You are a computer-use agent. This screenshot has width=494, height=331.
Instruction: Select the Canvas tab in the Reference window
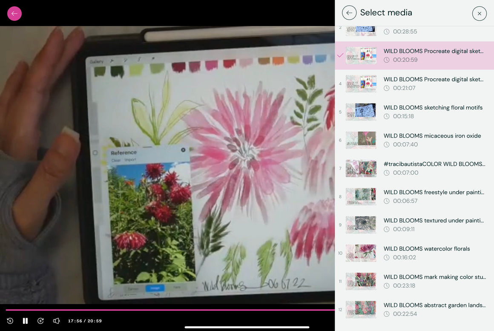133,288
